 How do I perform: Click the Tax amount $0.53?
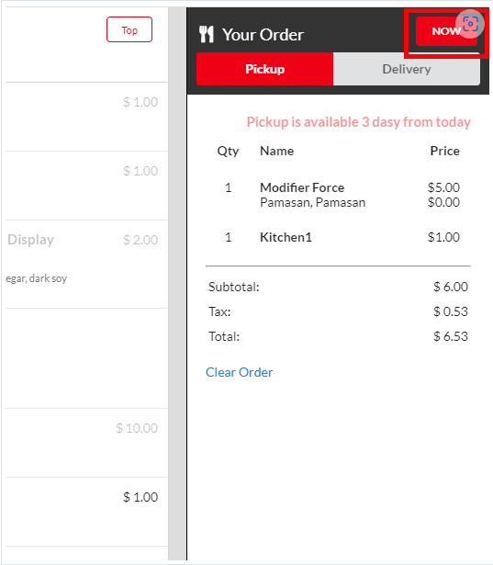[451, 311]
